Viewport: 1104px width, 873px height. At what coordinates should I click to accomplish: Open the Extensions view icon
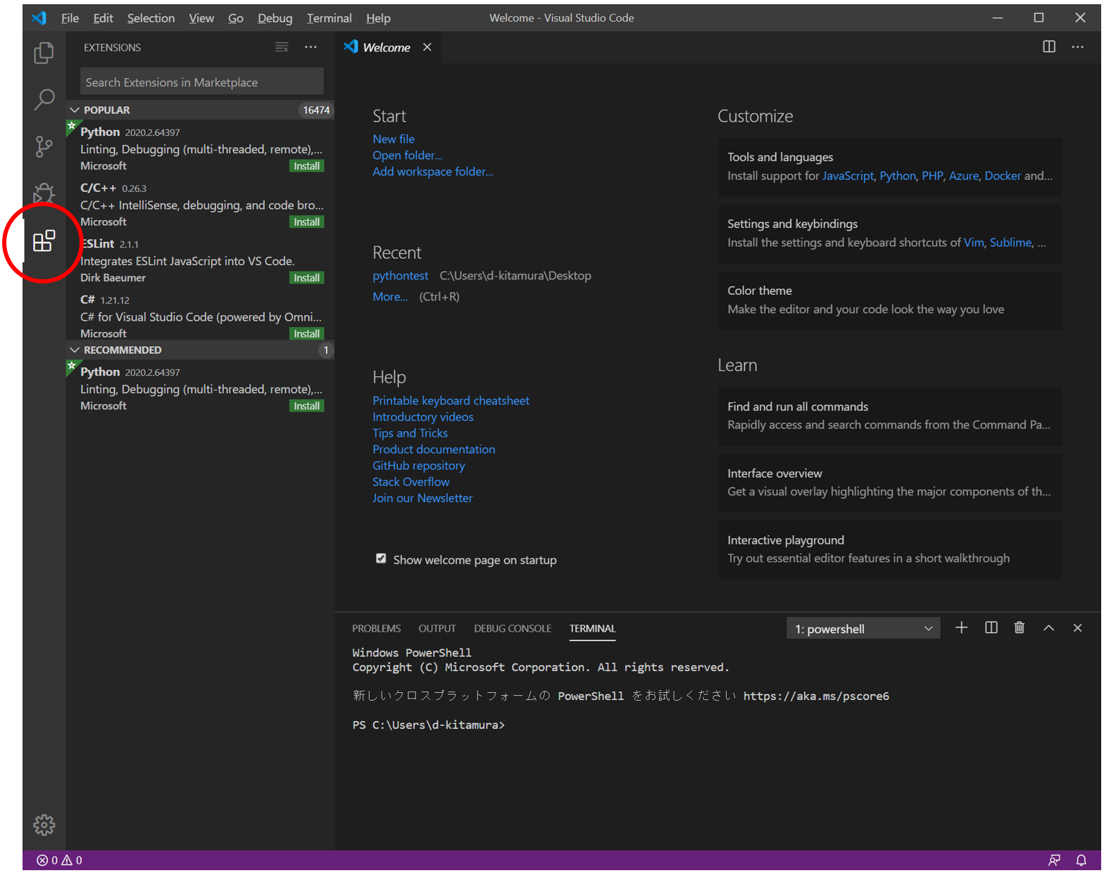coord(44,241)
